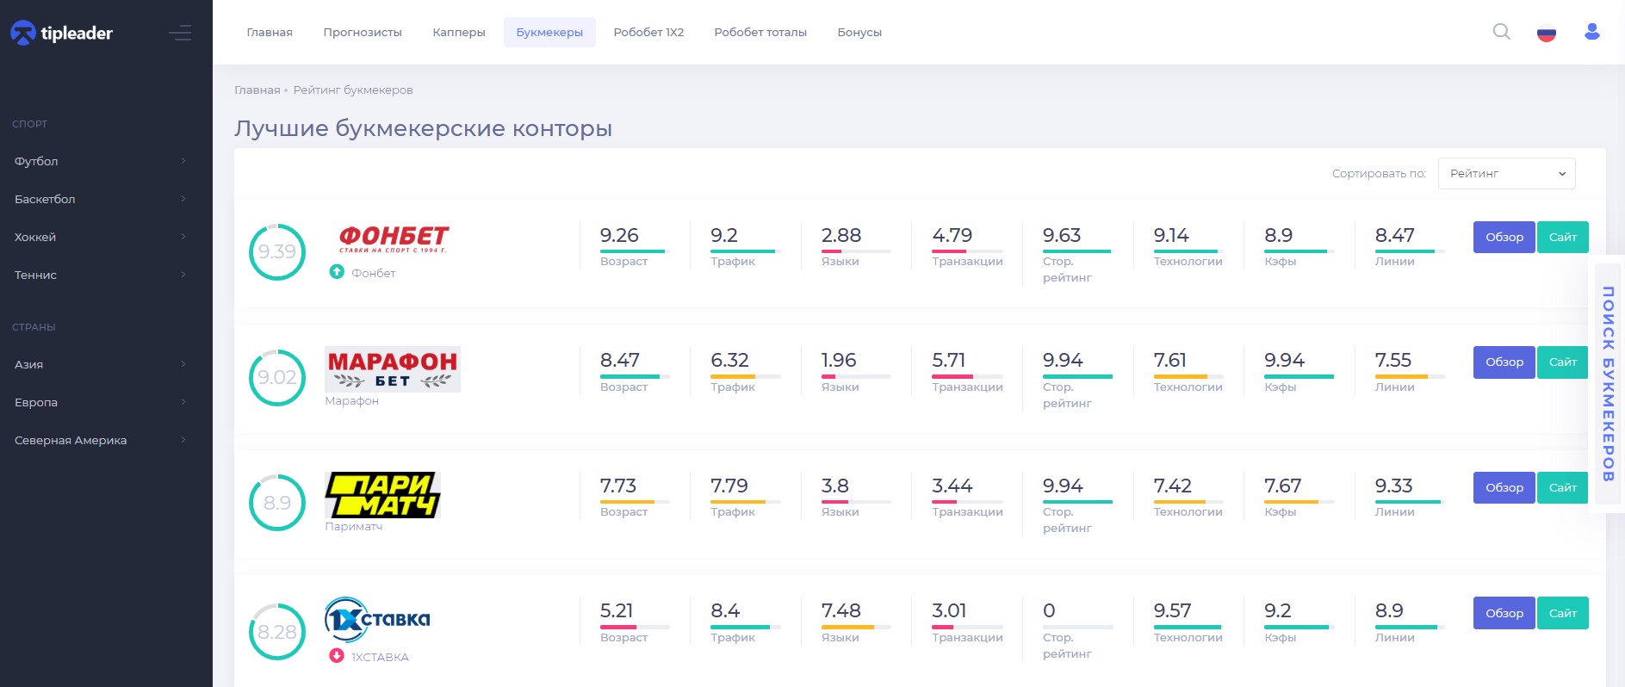
Task: Select the Букмекеры navigation tab
Action: [x=549, y=32]
